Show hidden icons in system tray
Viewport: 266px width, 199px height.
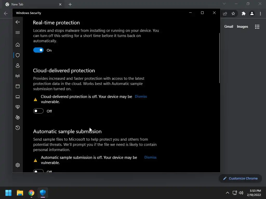click(x=227, y=193)
